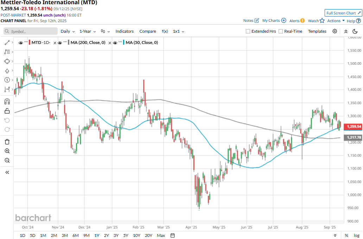Click the expand double-chevron near percent

point(335,235)
